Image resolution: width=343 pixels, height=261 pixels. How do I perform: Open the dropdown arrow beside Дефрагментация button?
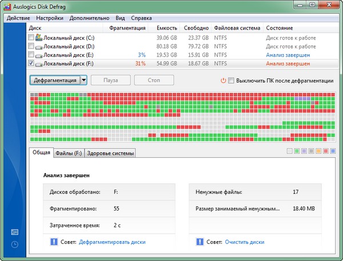coord(83,80)
